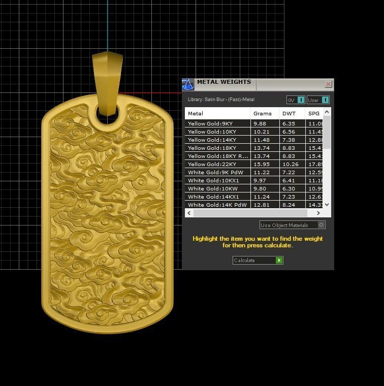Enable the Use Object Materials option
Image resolution: width=384 pixels, height=386 pixels.
coord(293,225)
